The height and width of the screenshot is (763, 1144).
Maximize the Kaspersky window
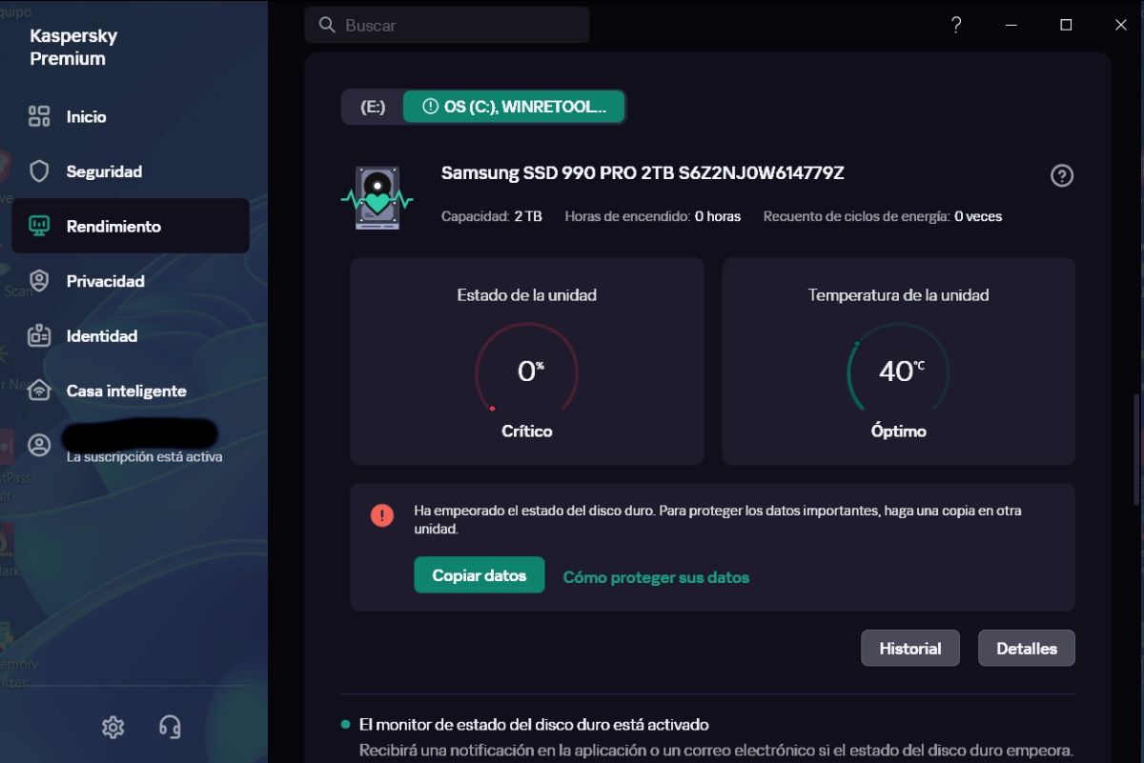click(1067, 25)
